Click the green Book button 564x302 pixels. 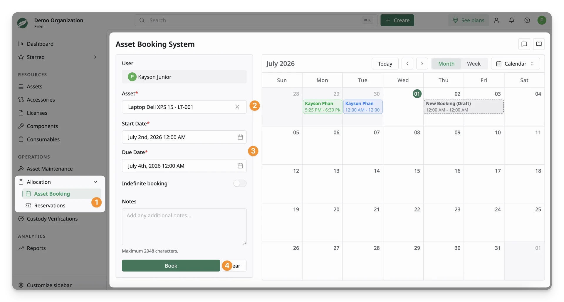pyautogui.click(x=171, y=266)
